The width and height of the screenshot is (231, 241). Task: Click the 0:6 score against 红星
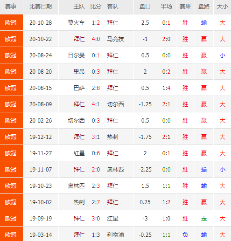point(96,153)
